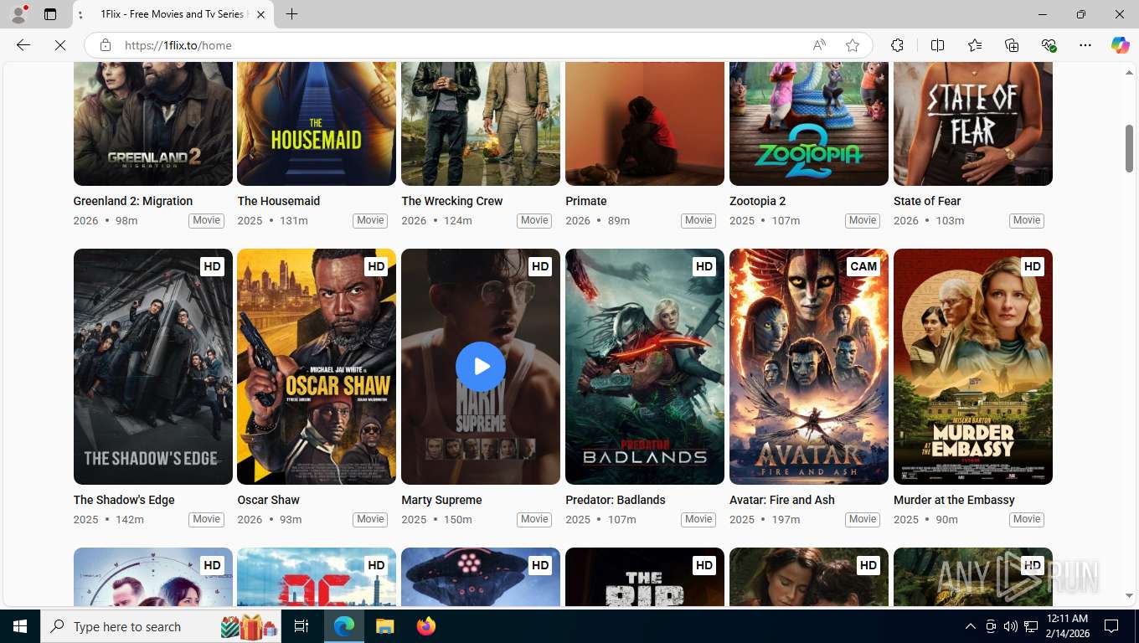
Task: Open Greenland 2: Migration title link
Action: pyautogui.click(x=133, y=201)
